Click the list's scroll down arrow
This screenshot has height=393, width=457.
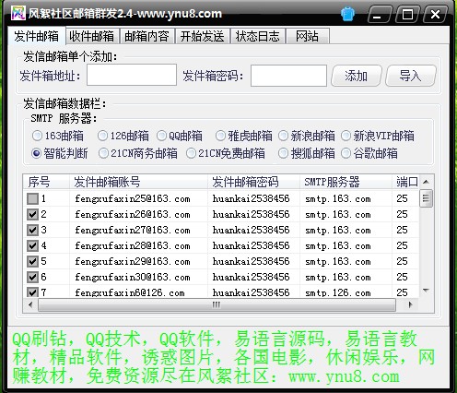(426, 291)
